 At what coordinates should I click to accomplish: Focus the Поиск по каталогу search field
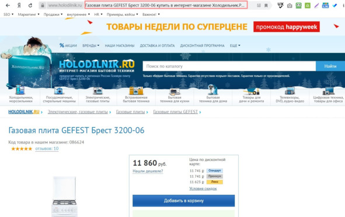coord(229,66)
